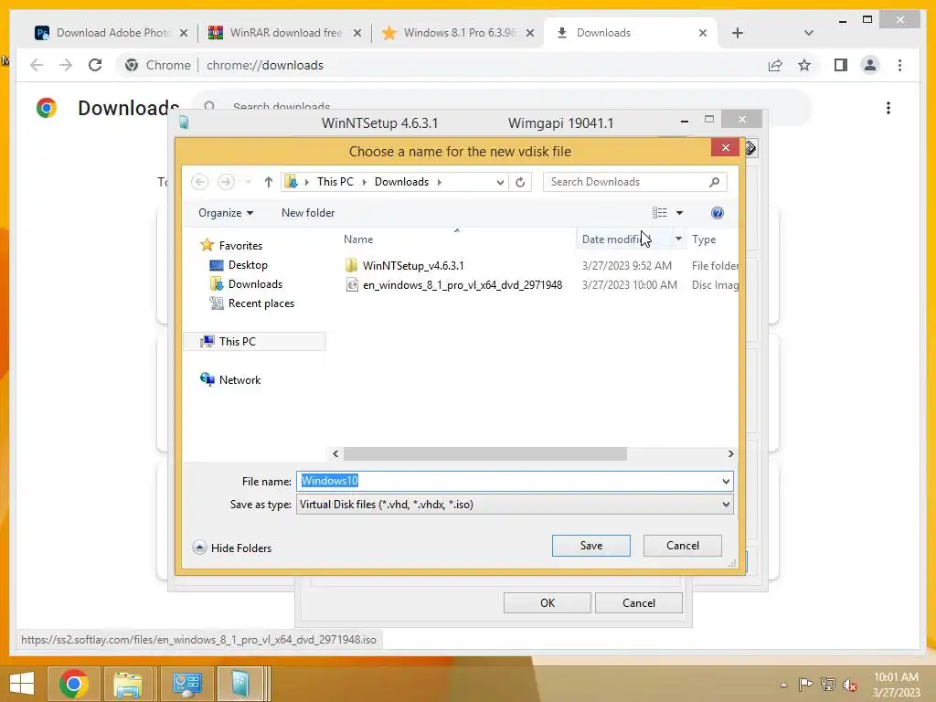Click the scroll left arrow

pyautogui.click(x=335, y=453)
